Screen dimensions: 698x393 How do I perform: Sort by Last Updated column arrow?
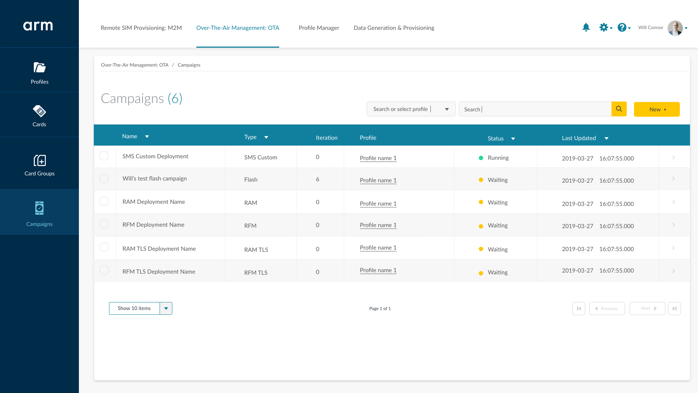(606, 139)
